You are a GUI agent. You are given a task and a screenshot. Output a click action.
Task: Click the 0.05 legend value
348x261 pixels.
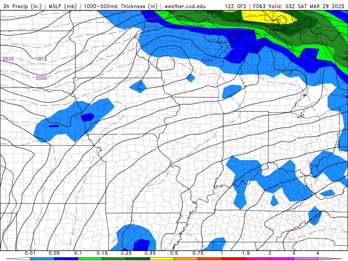pyautogui.click(x=54, y=253)
